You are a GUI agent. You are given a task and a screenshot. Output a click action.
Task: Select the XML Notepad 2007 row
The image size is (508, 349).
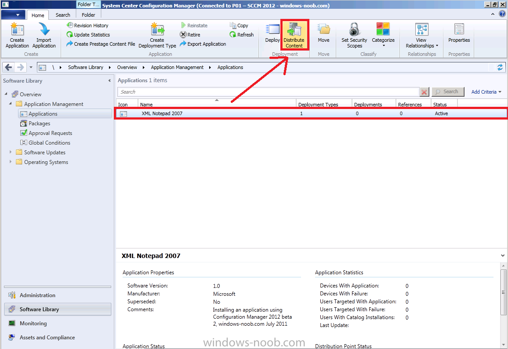tap(311, 114)
